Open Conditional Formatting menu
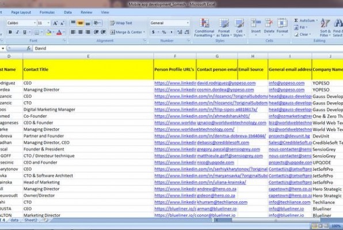343x230 pixels. pos(204,28)
